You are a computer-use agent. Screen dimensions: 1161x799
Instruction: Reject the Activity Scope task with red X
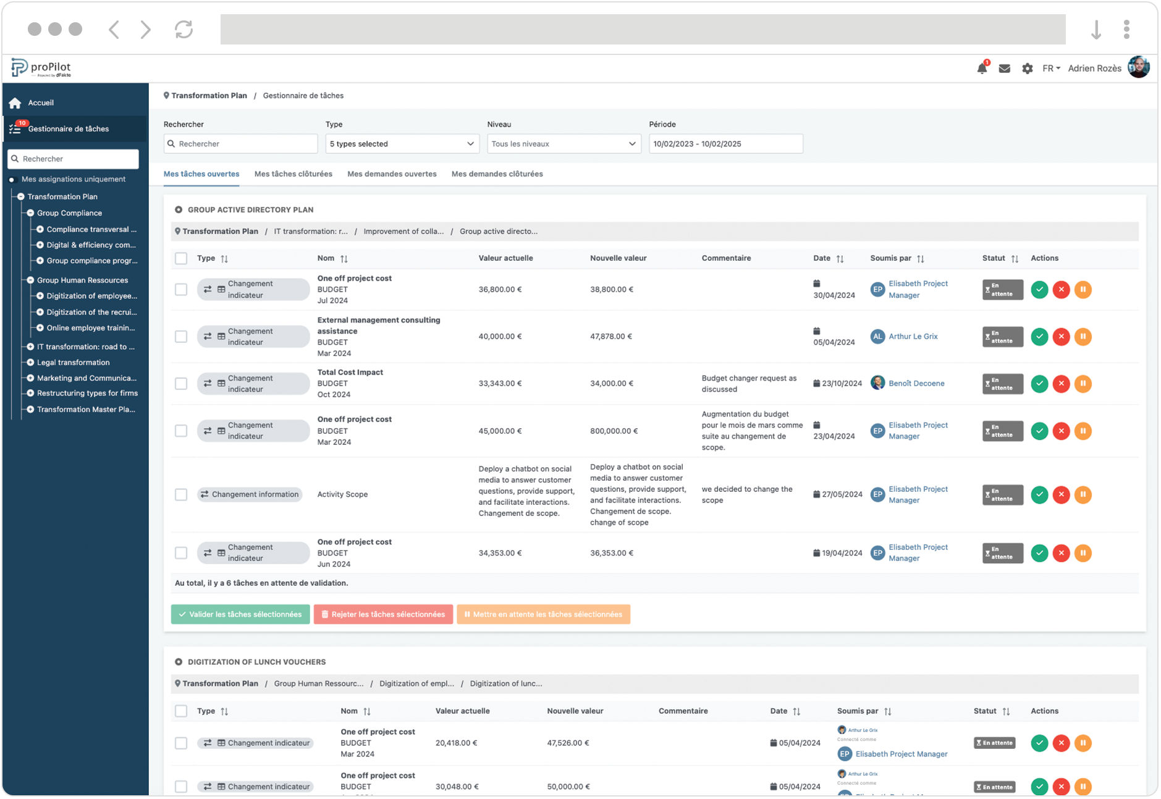[x=1061, y=495]
